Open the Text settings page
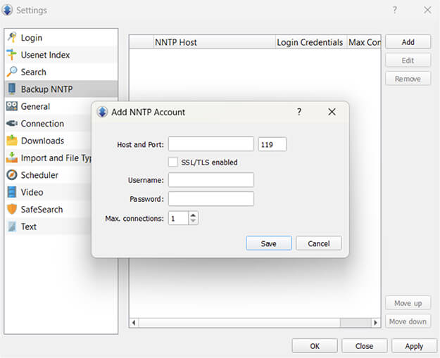 point(28,226)
